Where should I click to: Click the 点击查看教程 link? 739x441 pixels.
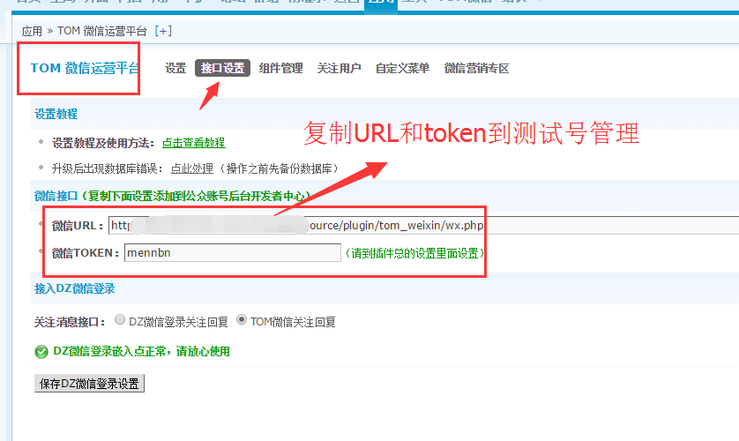pyautogui.click(x=194, y=143)
